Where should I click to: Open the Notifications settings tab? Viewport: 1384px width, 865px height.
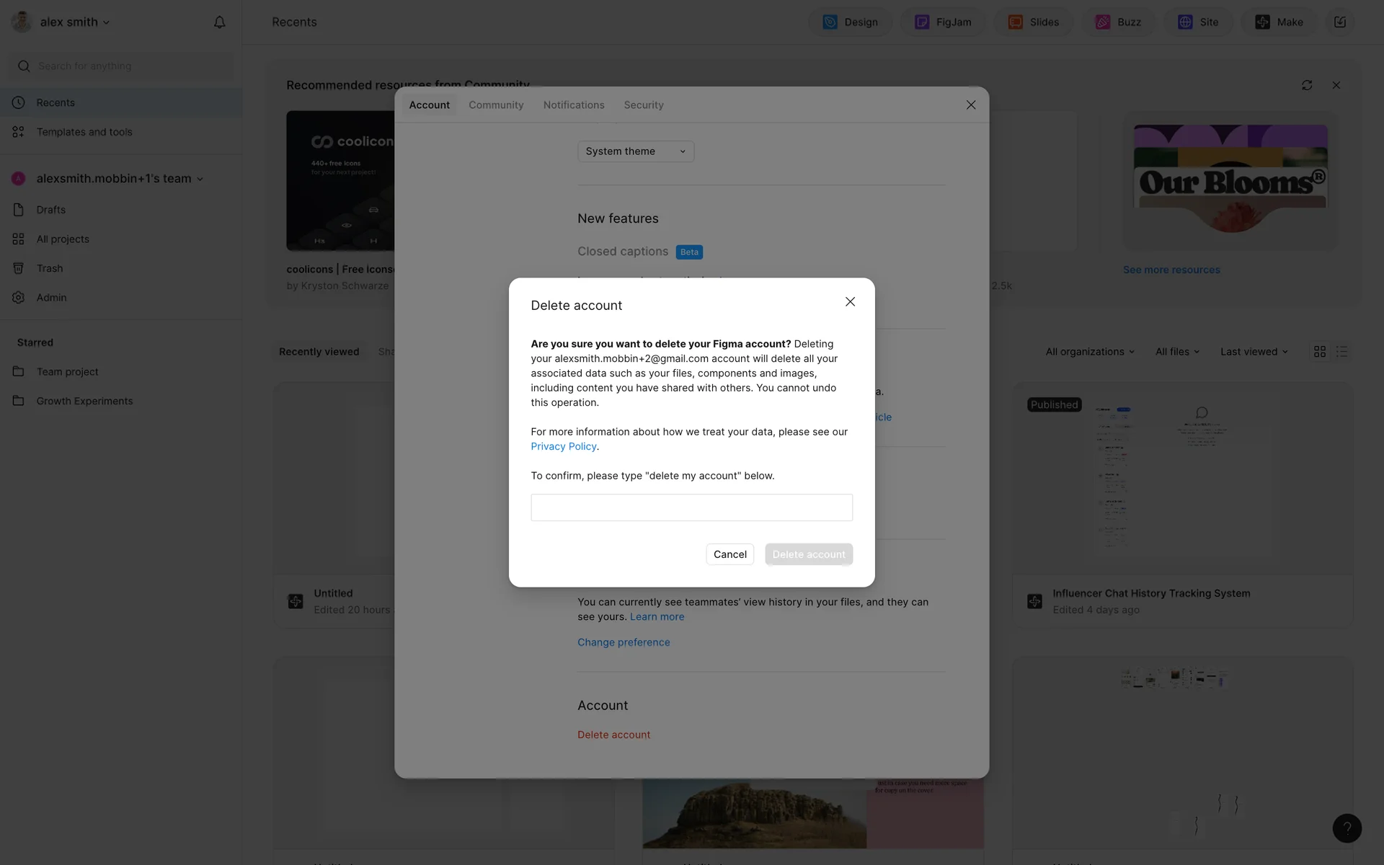573,105
